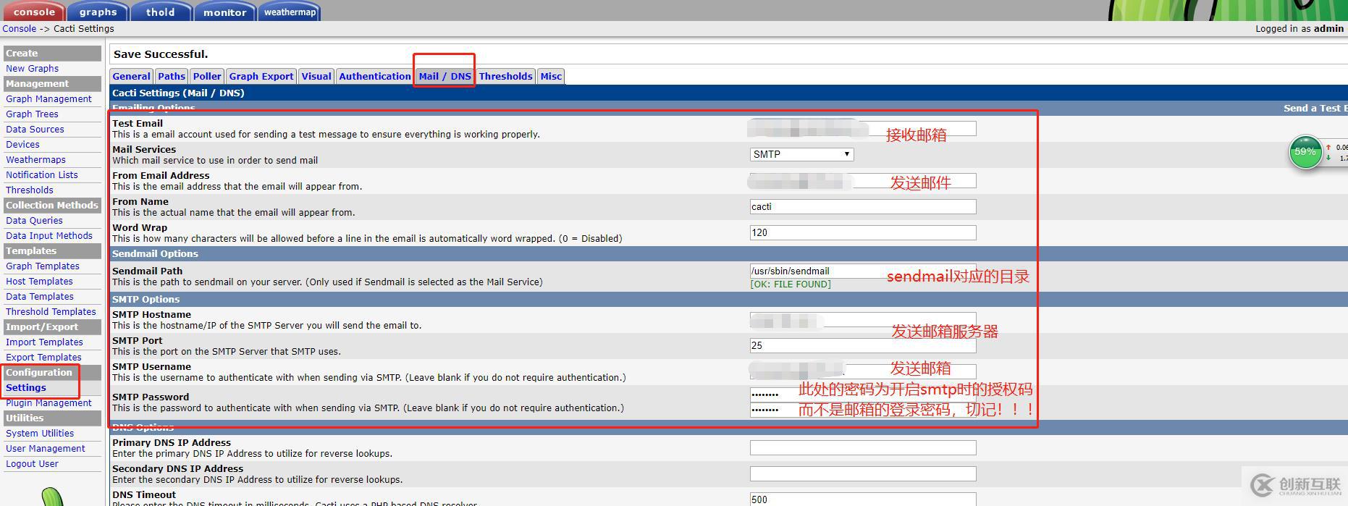Click the SMTP Password confirmation field
Screen dimensions: 1348x506
coord(863,410)
